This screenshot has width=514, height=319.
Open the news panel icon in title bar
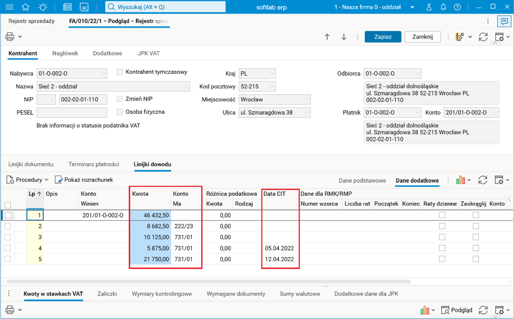(x=68, y=7)
